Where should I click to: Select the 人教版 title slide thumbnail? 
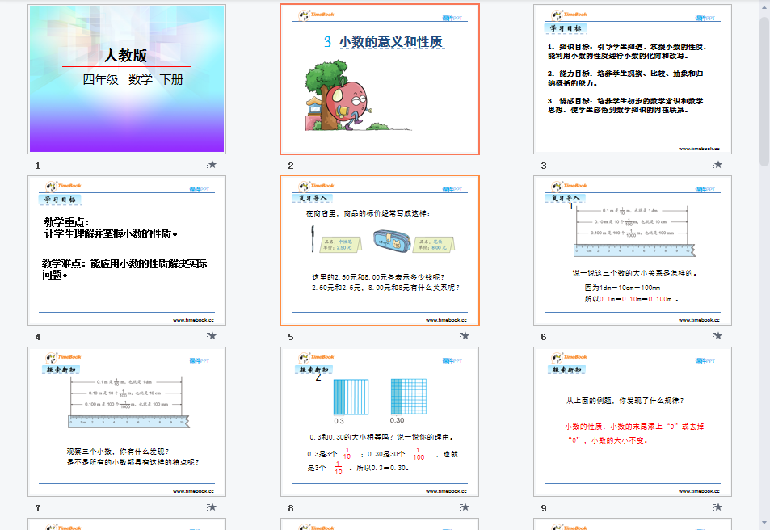coord(127,78)
